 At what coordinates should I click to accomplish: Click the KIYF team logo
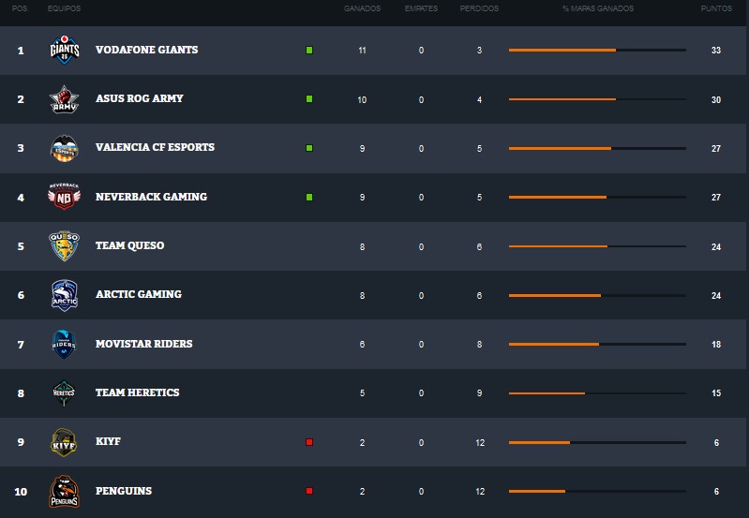tap(64, 442)
